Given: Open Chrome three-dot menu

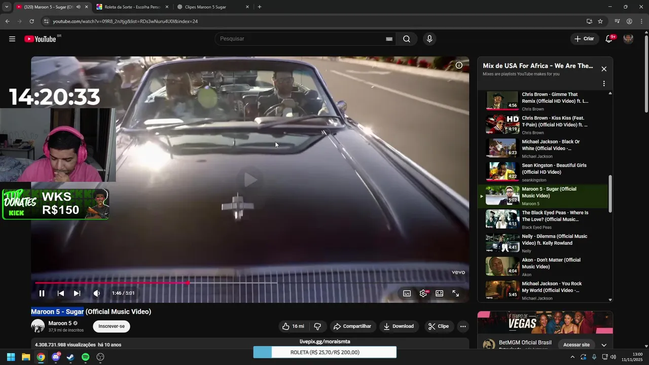Looking at the screenshot, I should [641, 21].
